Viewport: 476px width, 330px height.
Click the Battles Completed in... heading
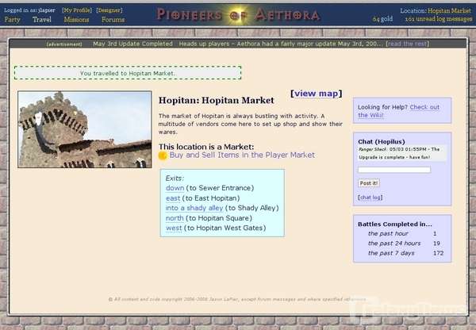(394, 224)
